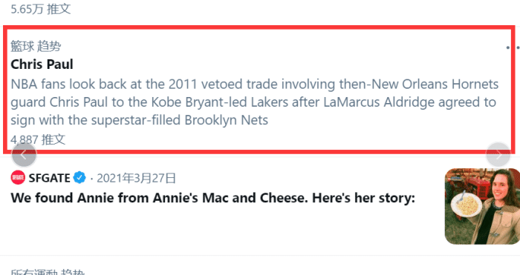Viewport: 520px width, 275px height.
Task: Click the Brooklyn Nets line of the description
Action: (x=140, y=120)
